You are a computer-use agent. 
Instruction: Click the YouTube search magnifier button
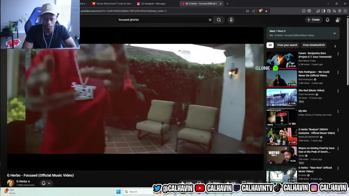coord(219,20)
